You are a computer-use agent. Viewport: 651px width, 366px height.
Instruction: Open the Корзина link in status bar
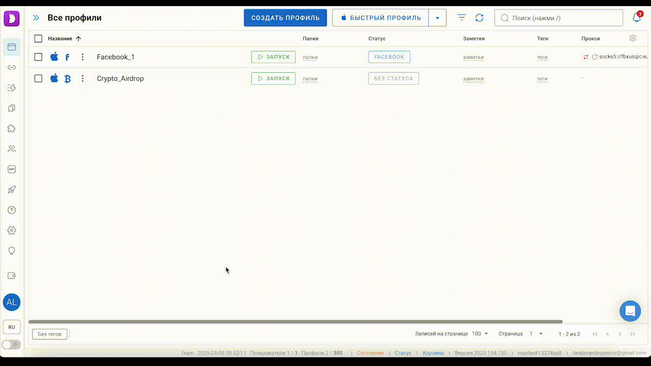[x=433, y=353]
